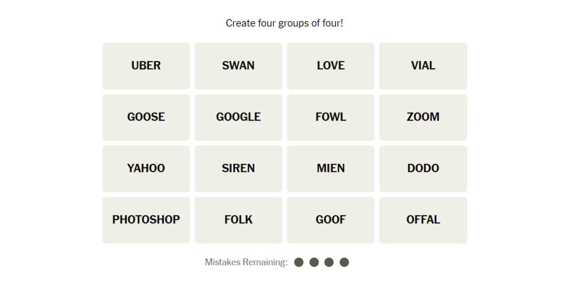Viewport: 567px width, 283px height.
Task: Click the 'Mistakes Remaining' label
Action: tap(246, 262)
